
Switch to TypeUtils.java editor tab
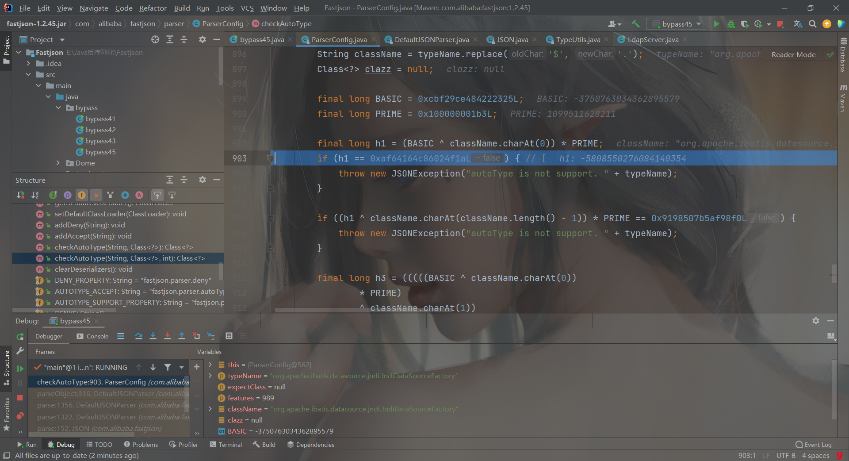coord(578,40)
